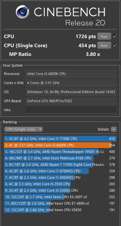Viewport: 121px width, 226px height.
Task: Select ranking row AMD Ryzen 7 1700X
Action: tap(60, 165)
